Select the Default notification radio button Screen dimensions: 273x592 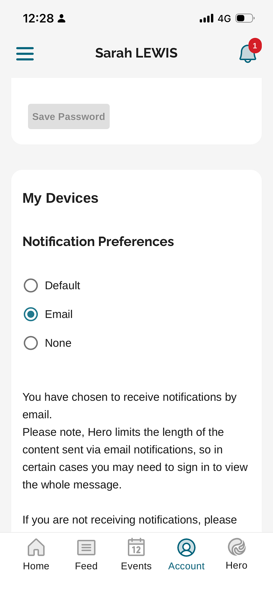[x=31, y=286]
